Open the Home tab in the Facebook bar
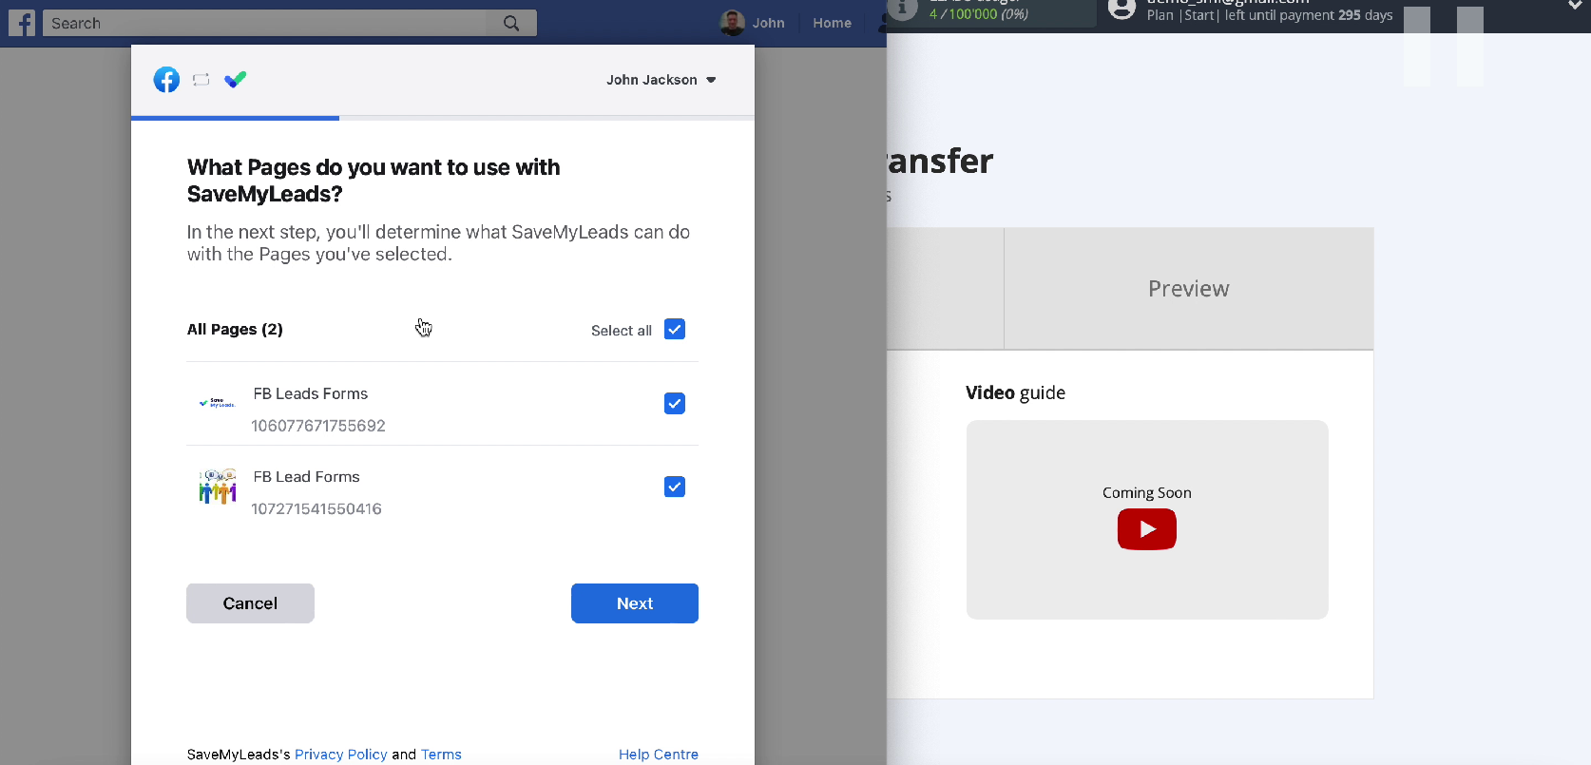The image size is (1591, 765). 832,23
